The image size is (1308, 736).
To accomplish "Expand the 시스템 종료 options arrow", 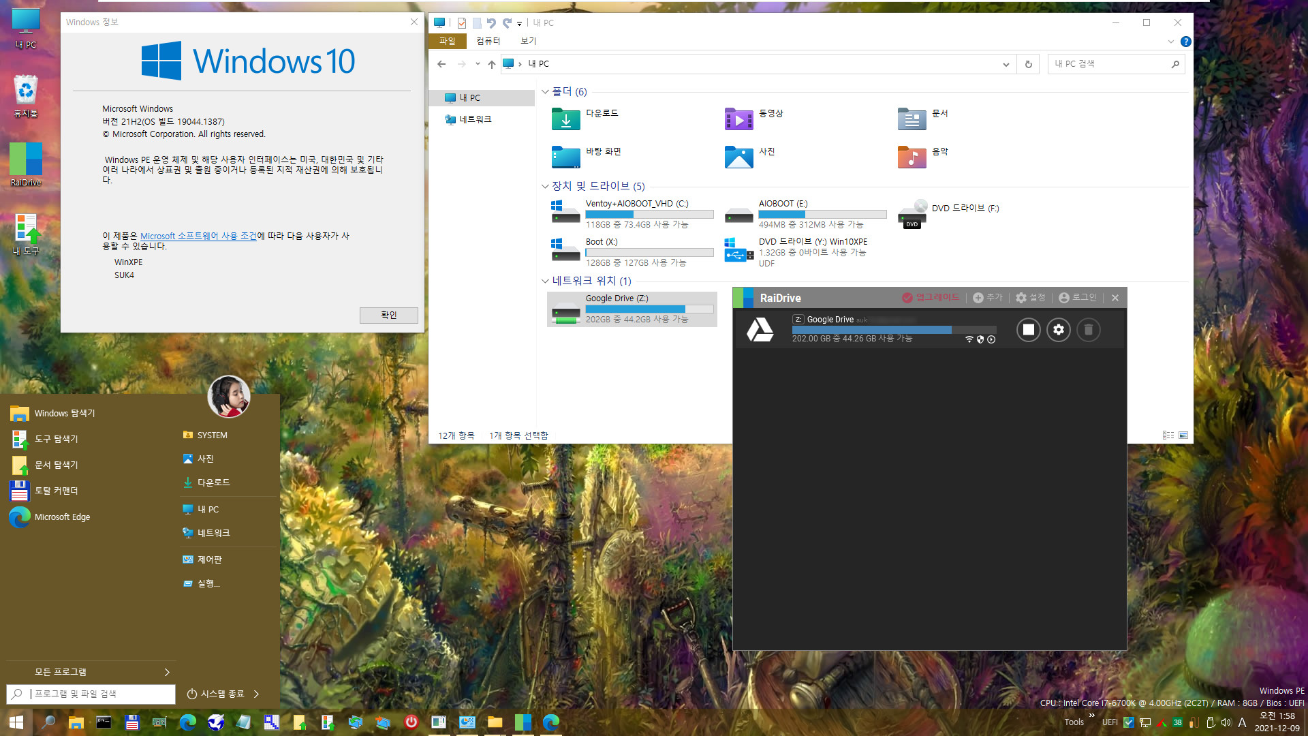I will (x=257, y=694).
